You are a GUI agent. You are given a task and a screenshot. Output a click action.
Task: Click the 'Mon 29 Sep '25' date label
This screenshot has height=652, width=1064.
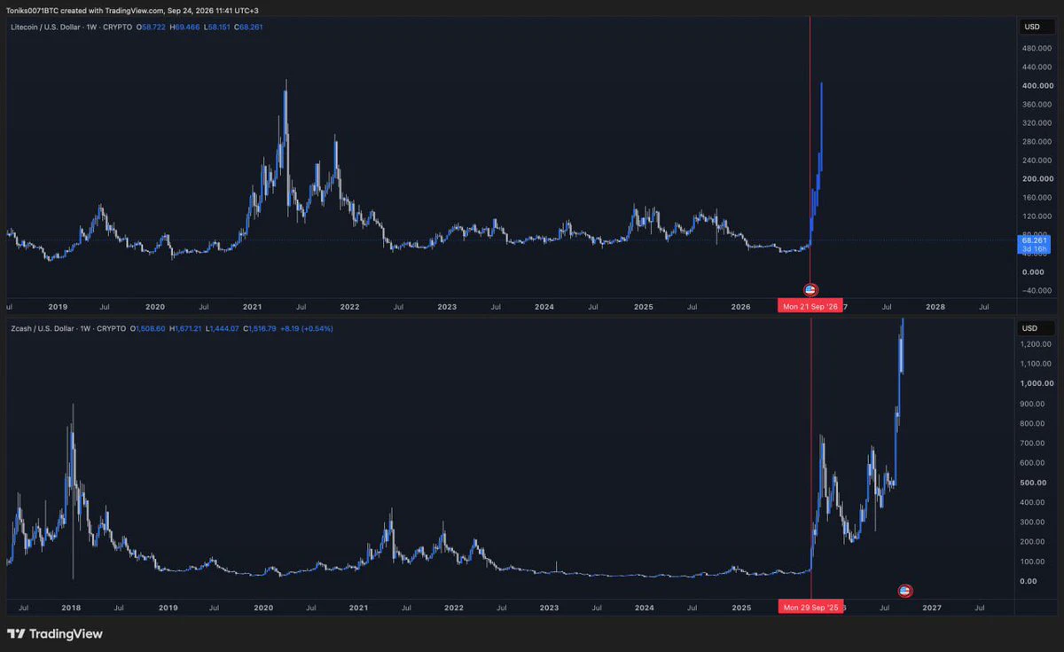pos(810,608)
